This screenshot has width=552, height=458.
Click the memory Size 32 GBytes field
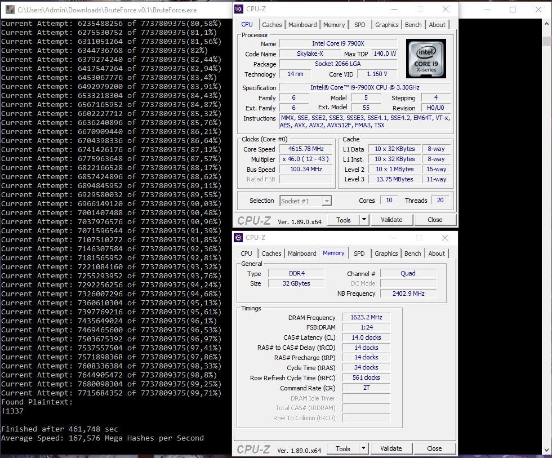296,284
